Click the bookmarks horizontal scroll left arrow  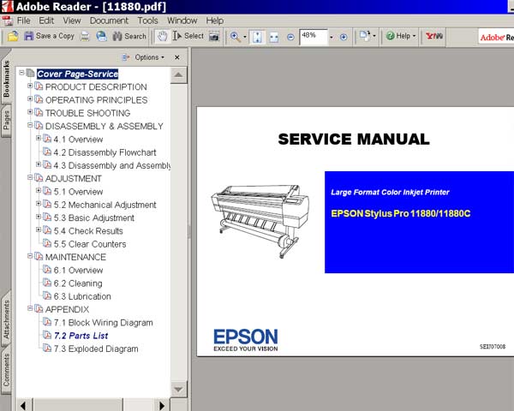(24, 405)
